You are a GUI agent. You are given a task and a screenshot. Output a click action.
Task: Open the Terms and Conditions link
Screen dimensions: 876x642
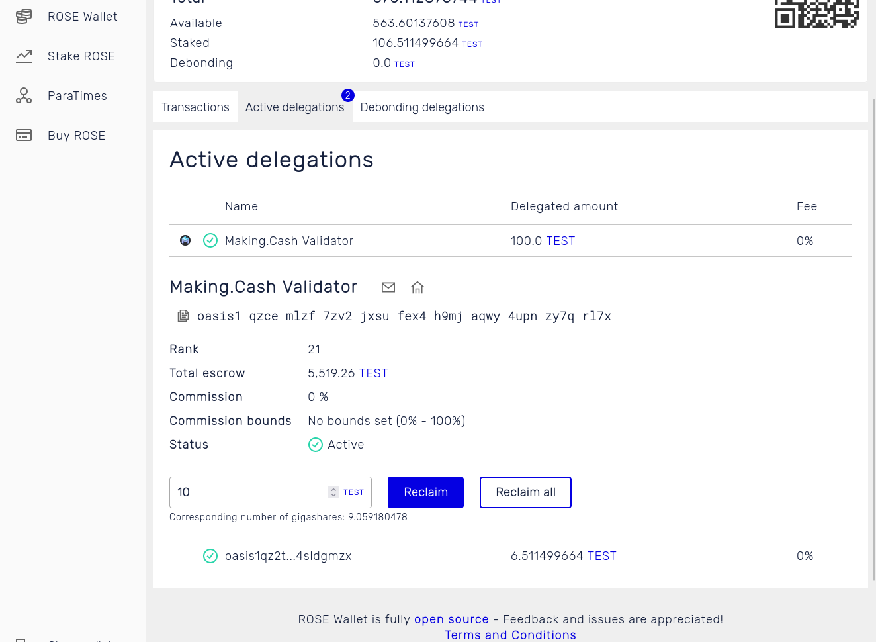[510, 635]
